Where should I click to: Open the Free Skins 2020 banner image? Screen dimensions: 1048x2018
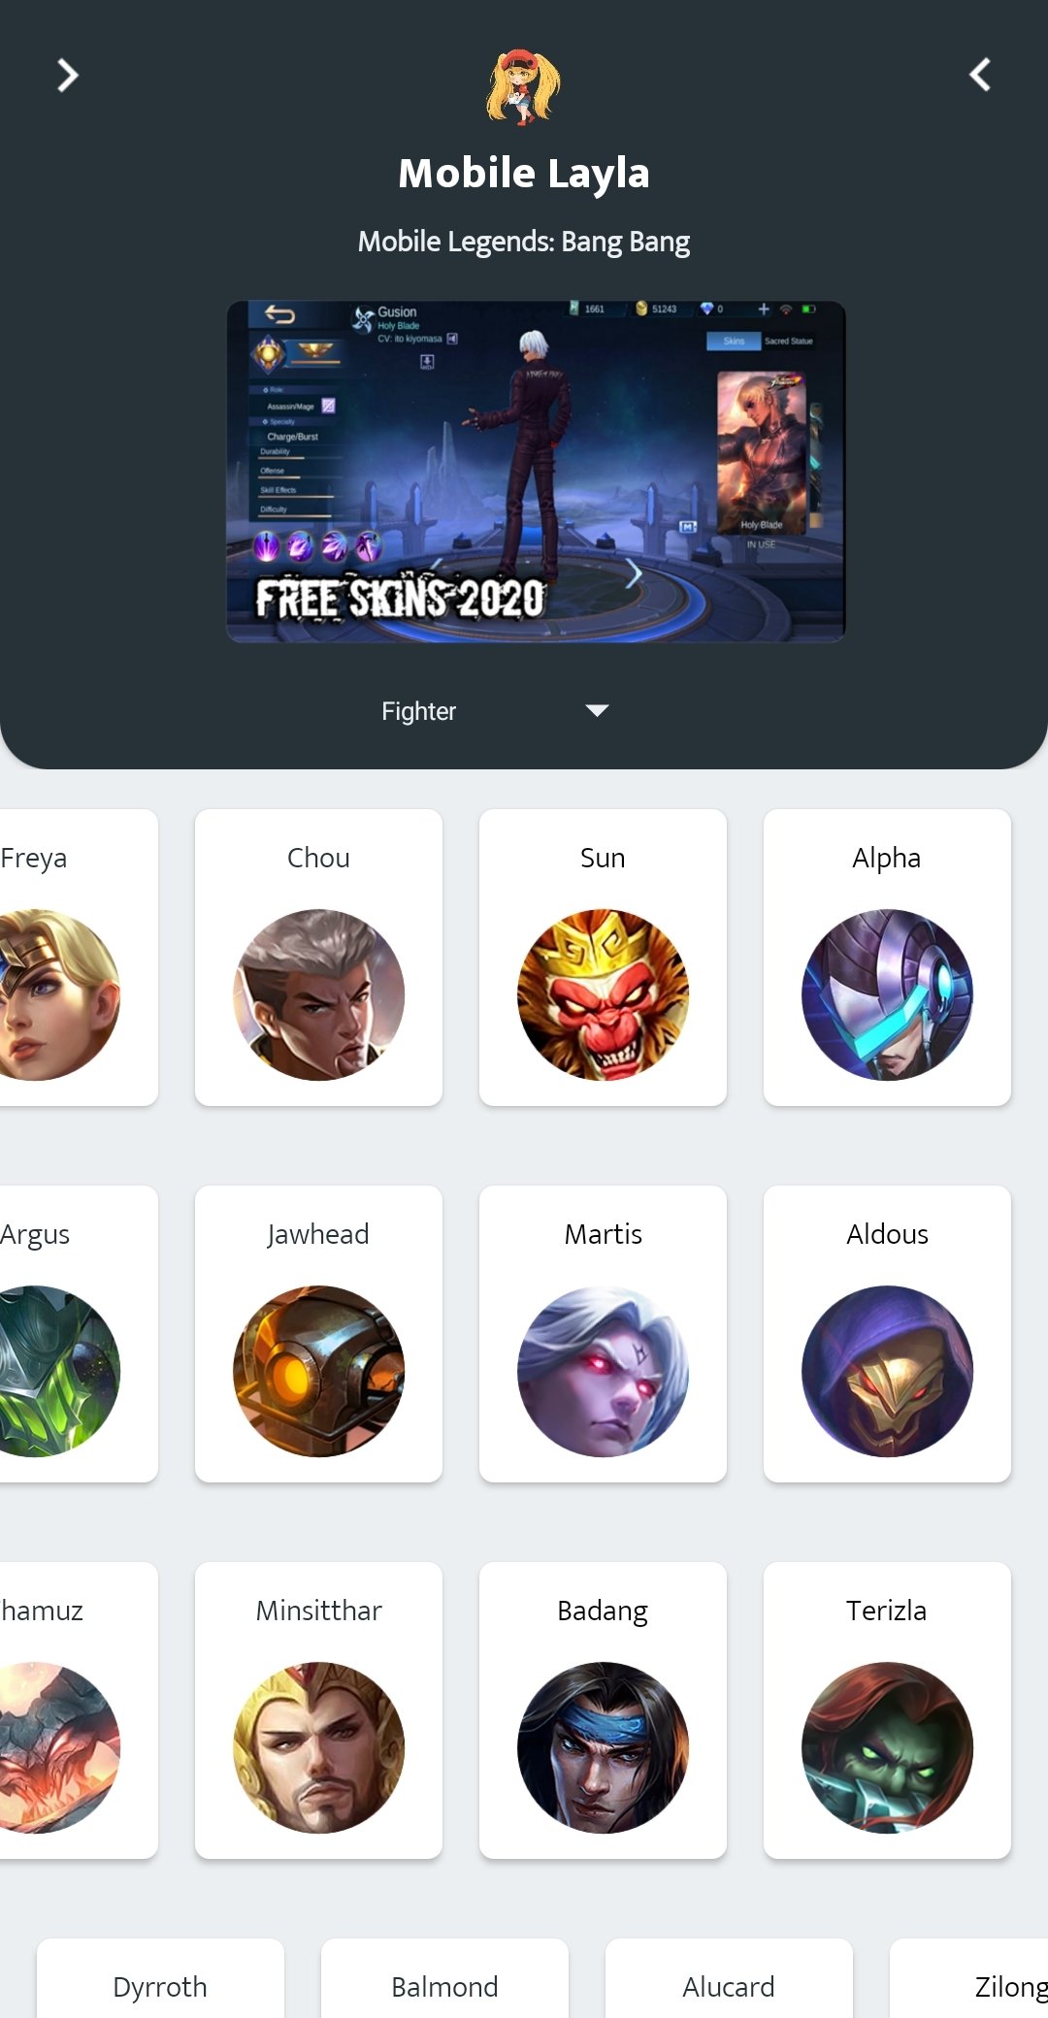[536, 471]
